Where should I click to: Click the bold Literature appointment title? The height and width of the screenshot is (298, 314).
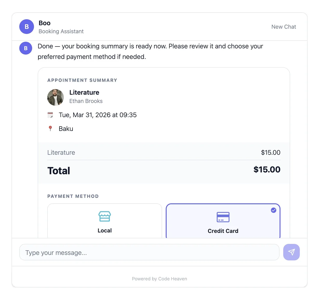click(84, 93)
